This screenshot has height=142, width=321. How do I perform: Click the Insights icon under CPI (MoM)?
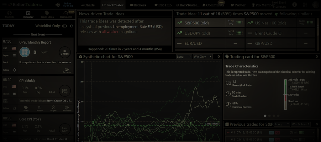[x=53, y=108]
